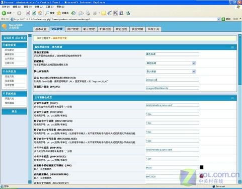Click the IE Forward arrow button
This screenshot has width=242, height=189.
19,13
